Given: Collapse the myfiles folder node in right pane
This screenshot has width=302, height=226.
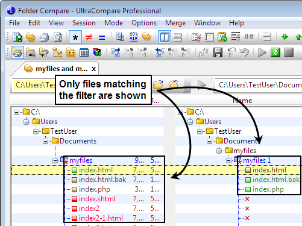Looking at the screenshot, I should [x=219, y=151].
